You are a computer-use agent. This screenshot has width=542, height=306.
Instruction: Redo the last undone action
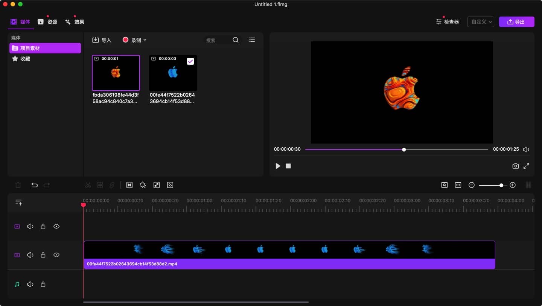click(x=47, y=185)
